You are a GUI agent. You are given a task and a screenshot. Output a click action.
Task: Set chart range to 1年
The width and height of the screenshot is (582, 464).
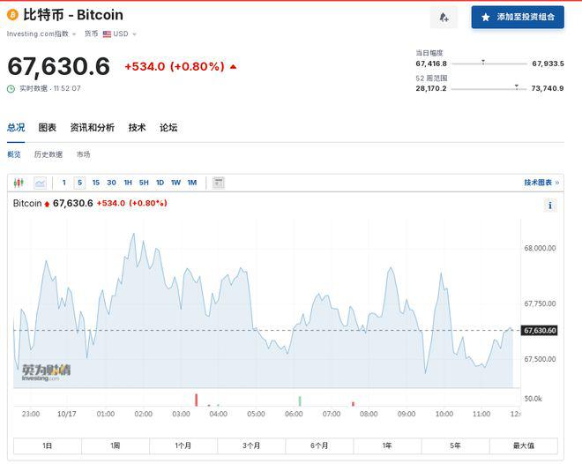coord(387,445)
